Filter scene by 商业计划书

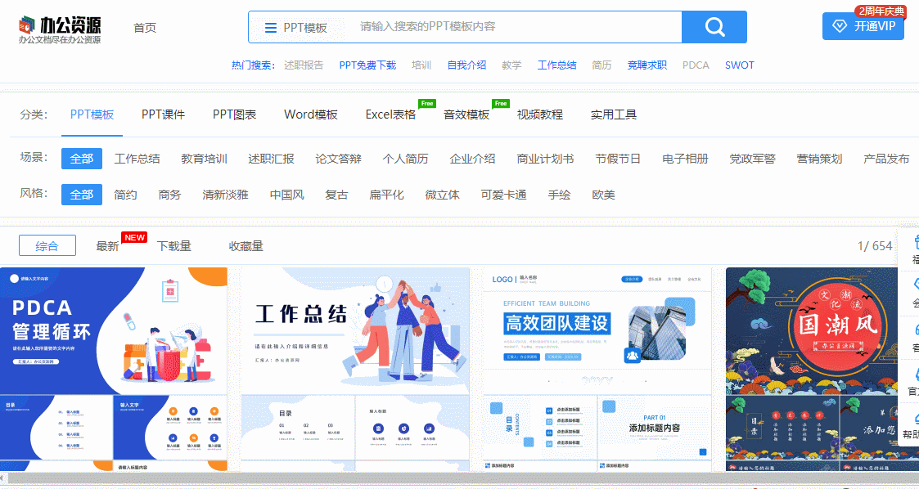[545, 159]
